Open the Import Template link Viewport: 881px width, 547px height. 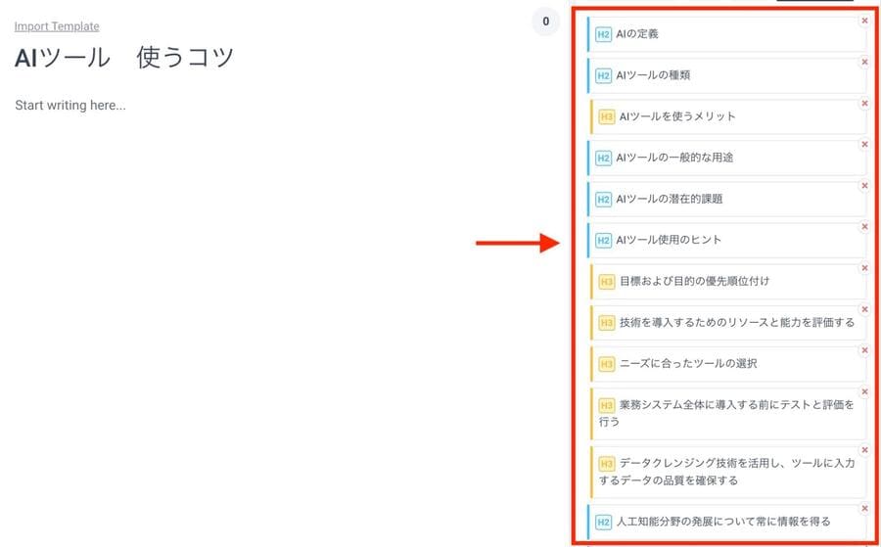pos(57,26)
